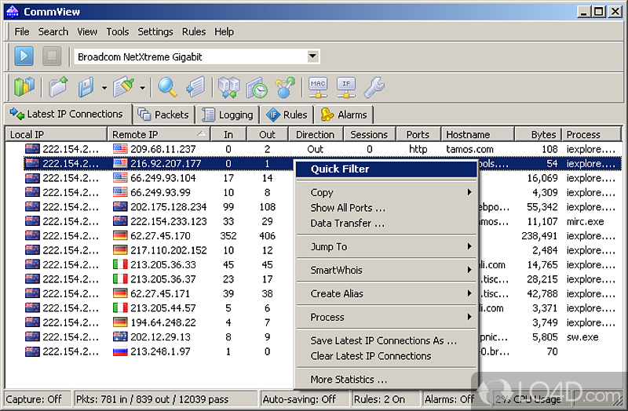Open the Rules menu in menu bar
This screenshot has height=411, width=628.
[x=193, y=31]
